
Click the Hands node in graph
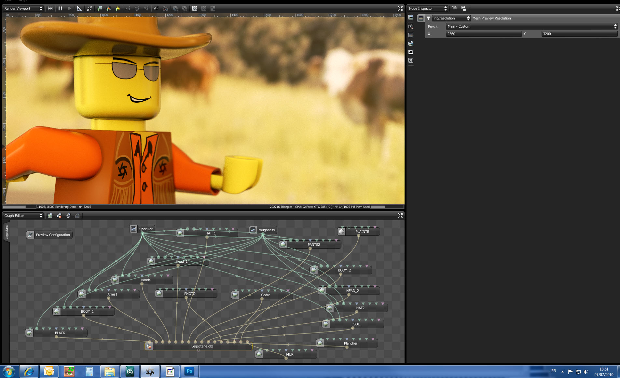click(142, 280)
